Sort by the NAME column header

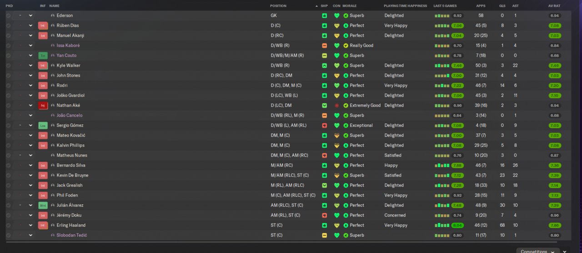click(54, 6)
